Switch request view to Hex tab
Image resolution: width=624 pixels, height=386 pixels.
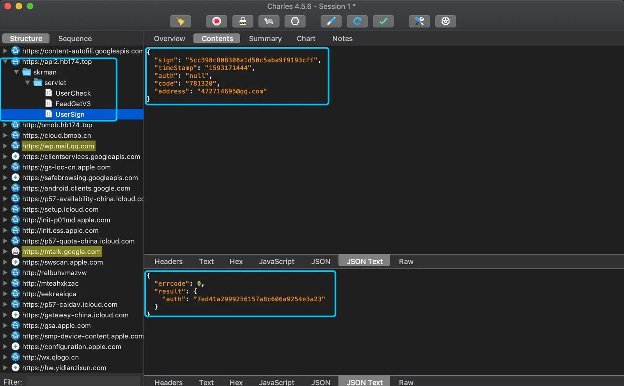[236, 261]
